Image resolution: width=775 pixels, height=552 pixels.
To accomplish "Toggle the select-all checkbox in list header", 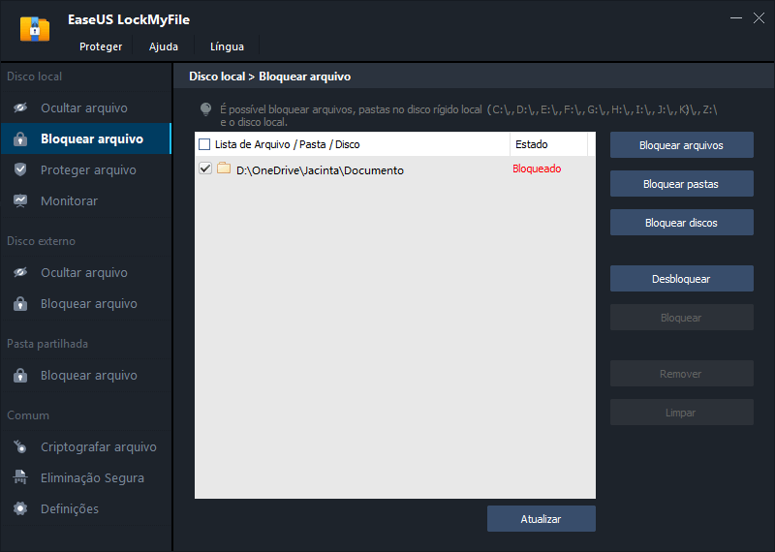I will pyautogui.click(x=204, y=144).
